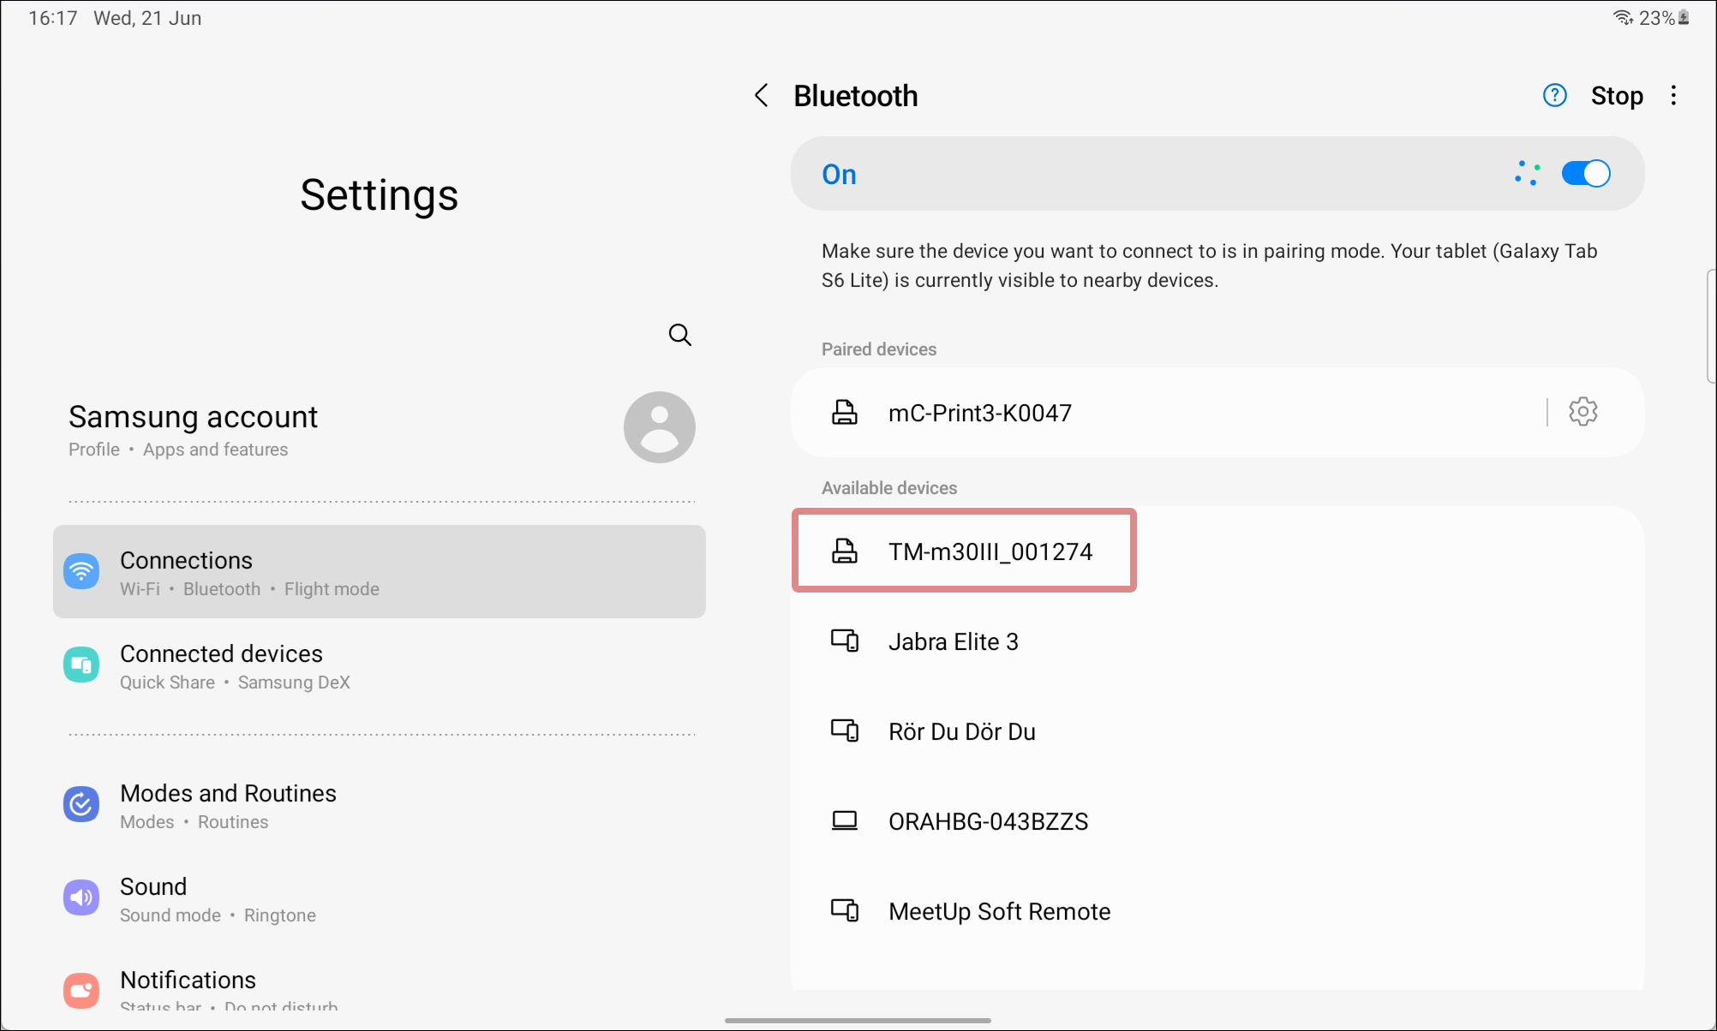Image resolution: width=1717 pixels, height=1031 pixels.
Task: Tap the On label in Bluetooth bar
Action: pyautogui.click(x=839, y=174)
